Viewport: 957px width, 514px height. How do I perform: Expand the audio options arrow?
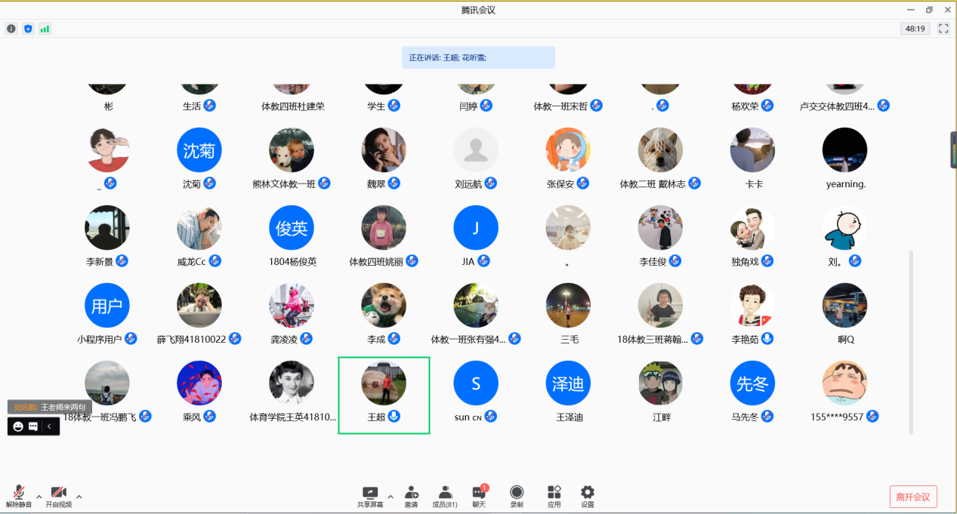(x=39, y=497)
